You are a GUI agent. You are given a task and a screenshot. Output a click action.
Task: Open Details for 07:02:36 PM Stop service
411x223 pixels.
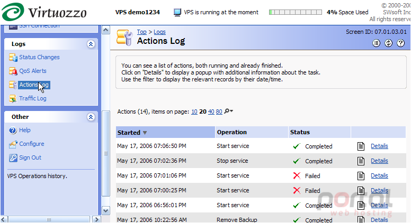click(x=379, y=161)
